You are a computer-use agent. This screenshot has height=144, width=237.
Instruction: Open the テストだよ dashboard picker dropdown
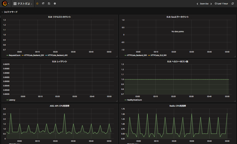click(x=23, y=3)
